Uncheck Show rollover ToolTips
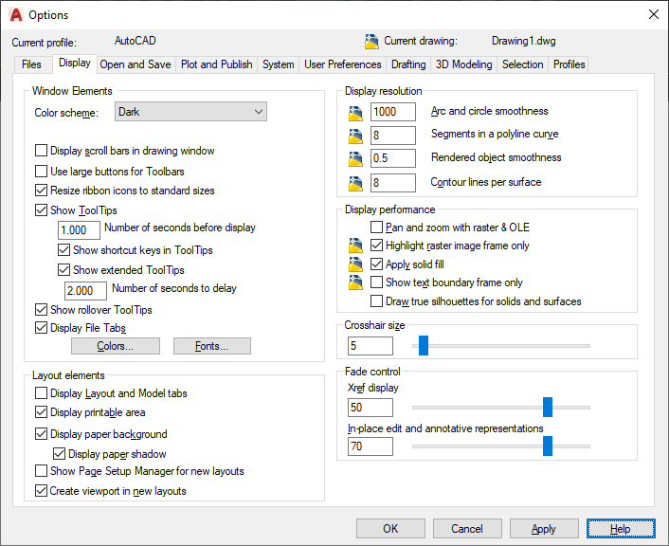 click(41, 310)
